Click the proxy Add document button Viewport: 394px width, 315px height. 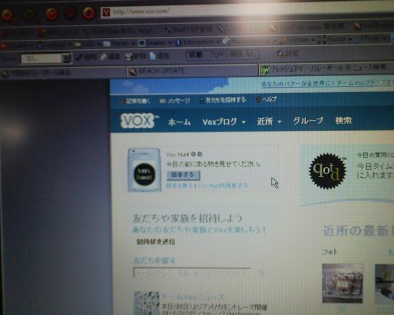tap(160, 56)
